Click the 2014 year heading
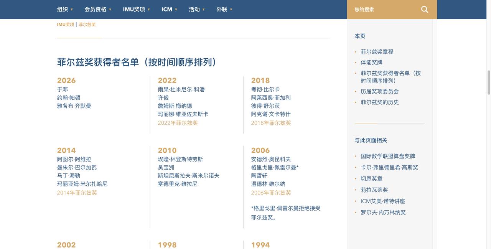The height and width of the screenshot is (249, 491). [66, 150]
